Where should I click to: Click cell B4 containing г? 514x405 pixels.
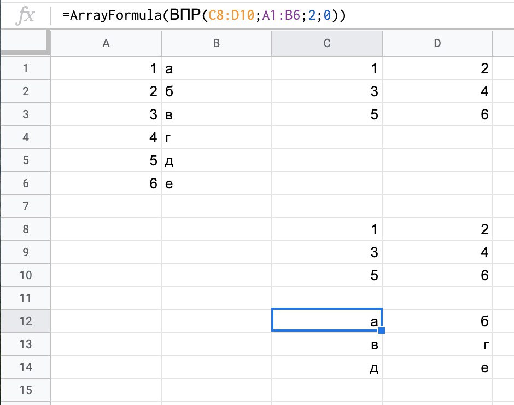217,137
